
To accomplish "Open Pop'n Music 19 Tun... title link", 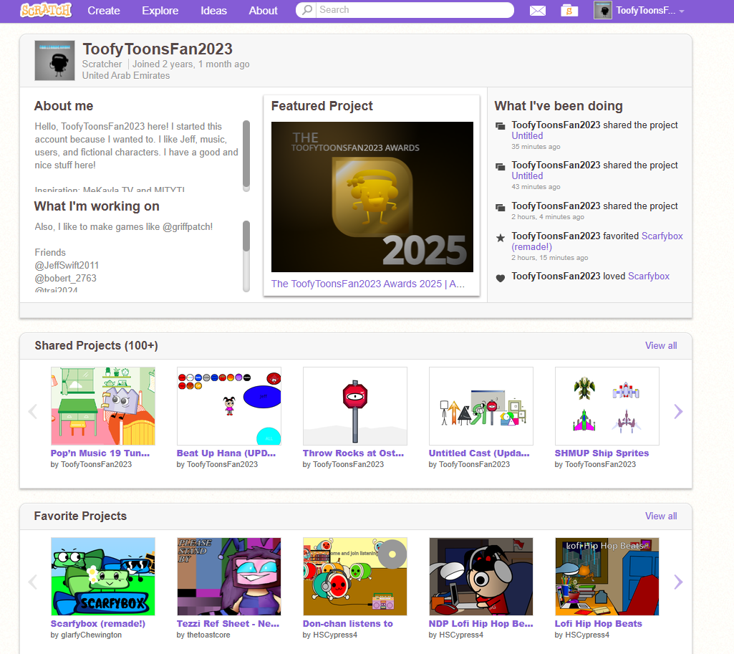I will (100, 453).
